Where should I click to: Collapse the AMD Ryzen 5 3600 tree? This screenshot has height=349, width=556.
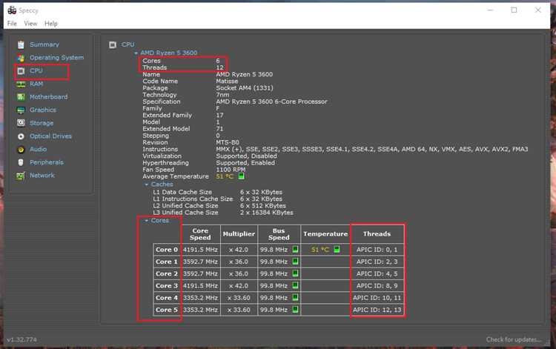point(136,53)
